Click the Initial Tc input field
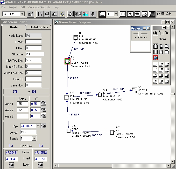Viewport: 176px width, 169px height. pos(33,79)
